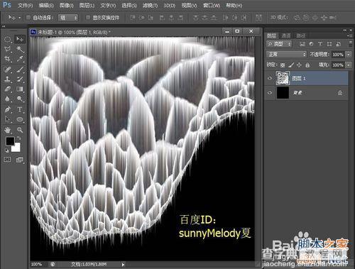Open fill (填充) slider arrow

[349, 65]
